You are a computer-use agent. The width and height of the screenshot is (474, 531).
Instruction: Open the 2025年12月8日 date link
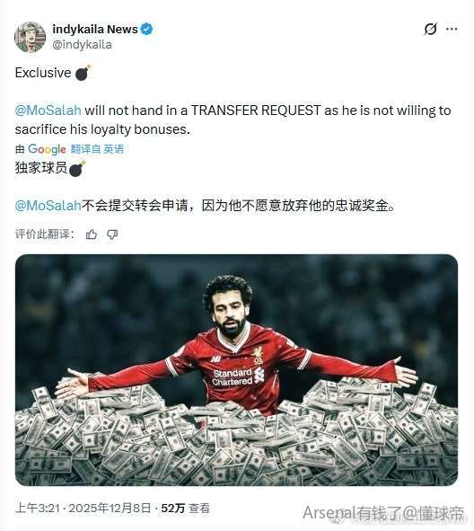coord(110,508)
